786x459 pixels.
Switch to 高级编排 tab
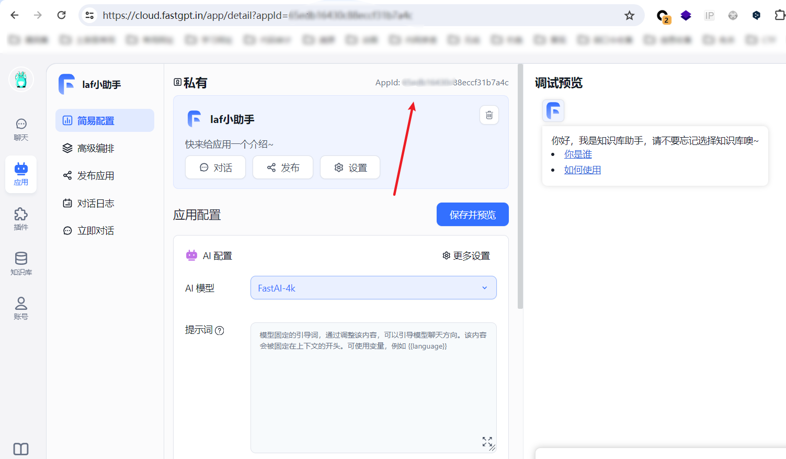(x=105, y=148)
